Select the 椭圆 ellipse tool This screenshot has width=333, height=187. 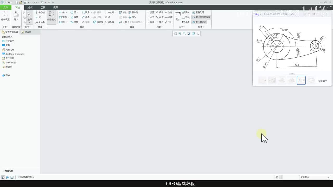74,17
